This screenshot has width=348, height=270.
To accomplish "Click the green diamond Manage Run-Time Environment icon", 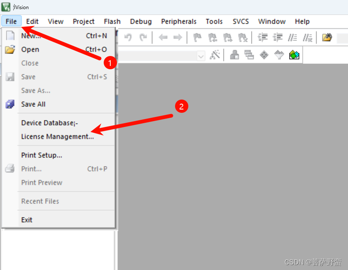I will [x=264, y=55].
